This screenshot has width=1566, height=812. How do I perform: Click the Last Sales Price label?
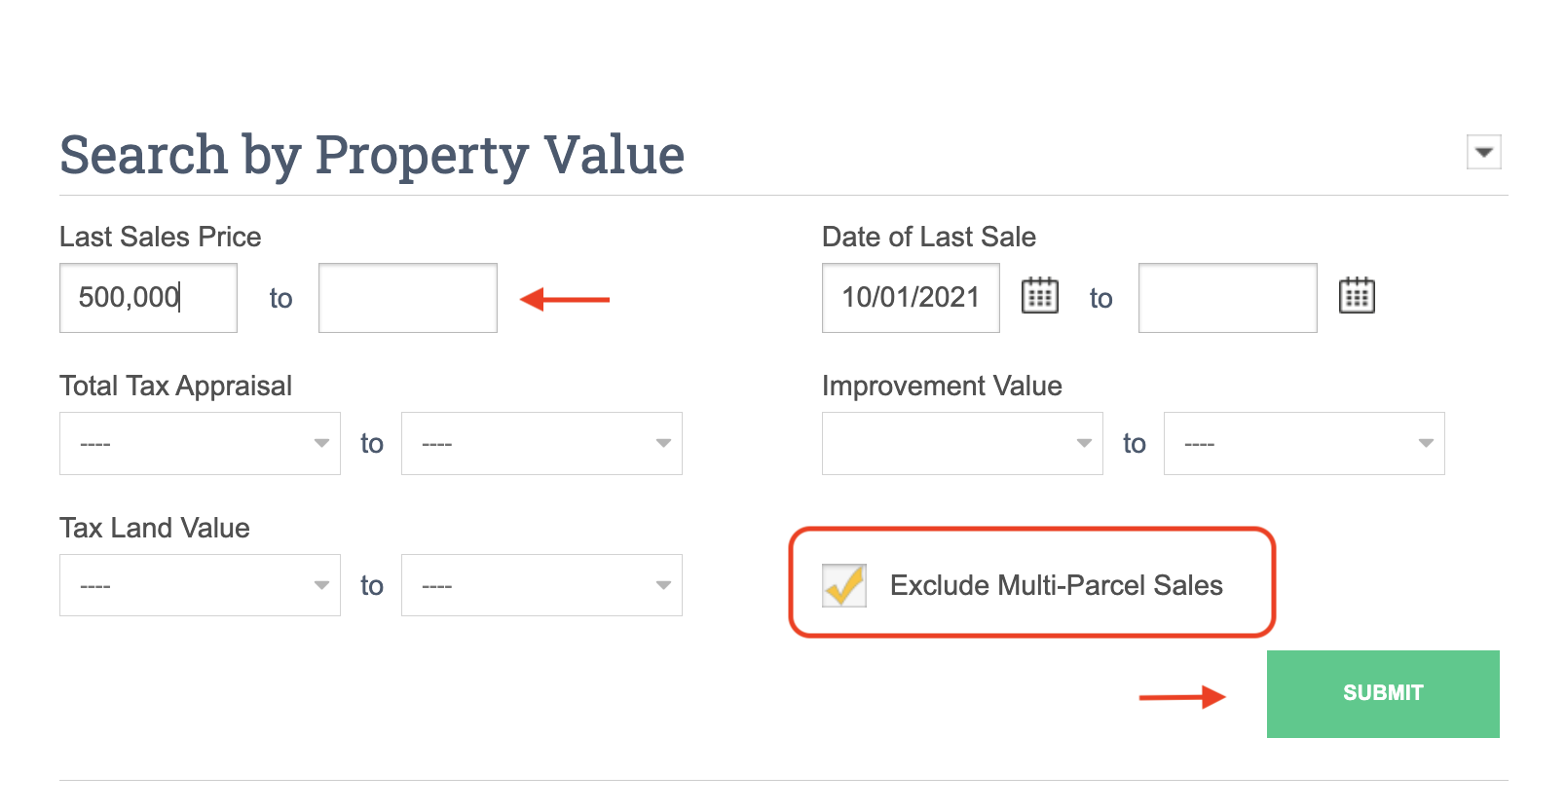(x=161, y=237)
